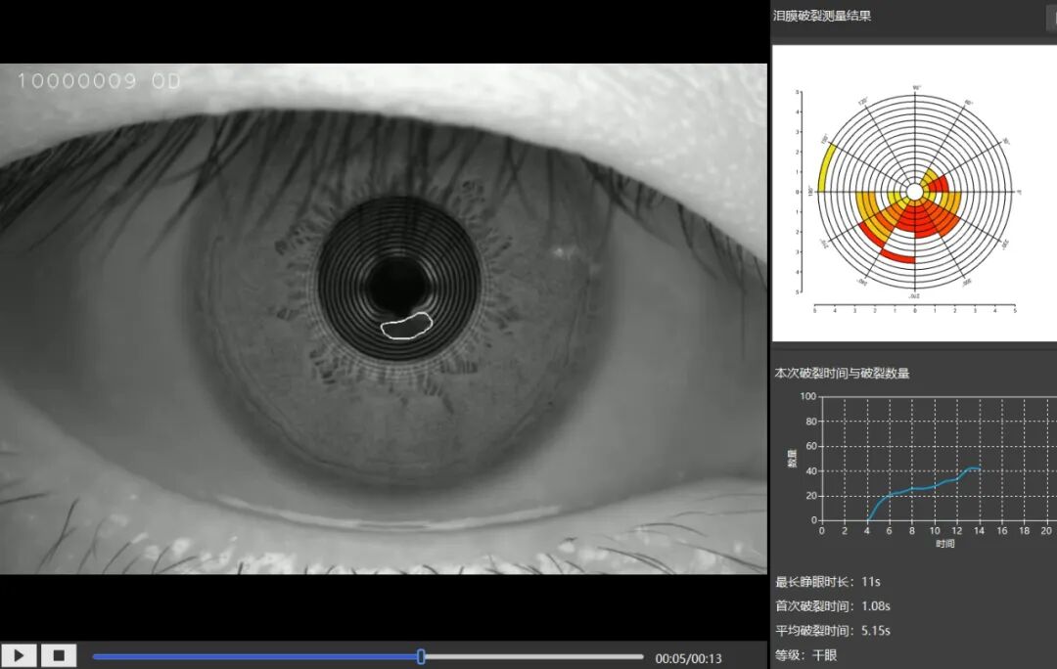Click the blue breakup count curve in the graph
Screen dimensions: 1057x669
tap(924, 488)
